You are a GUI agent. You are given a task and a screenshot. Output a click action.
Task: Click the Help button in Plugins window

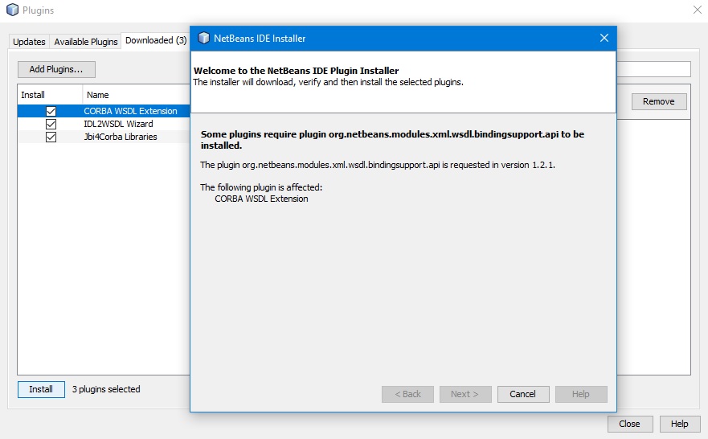tap(680, 424)
